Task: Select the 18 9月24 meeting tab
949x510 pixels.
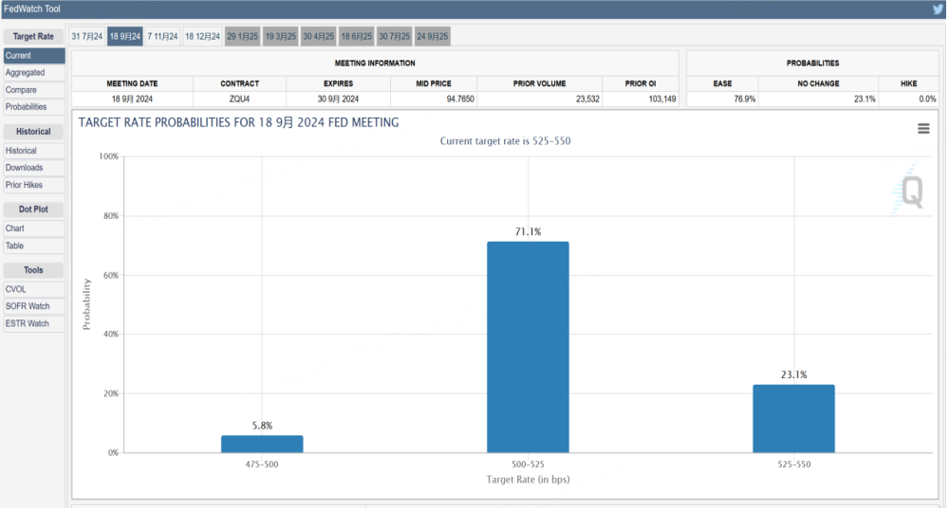Action: (x=124, y=36)
